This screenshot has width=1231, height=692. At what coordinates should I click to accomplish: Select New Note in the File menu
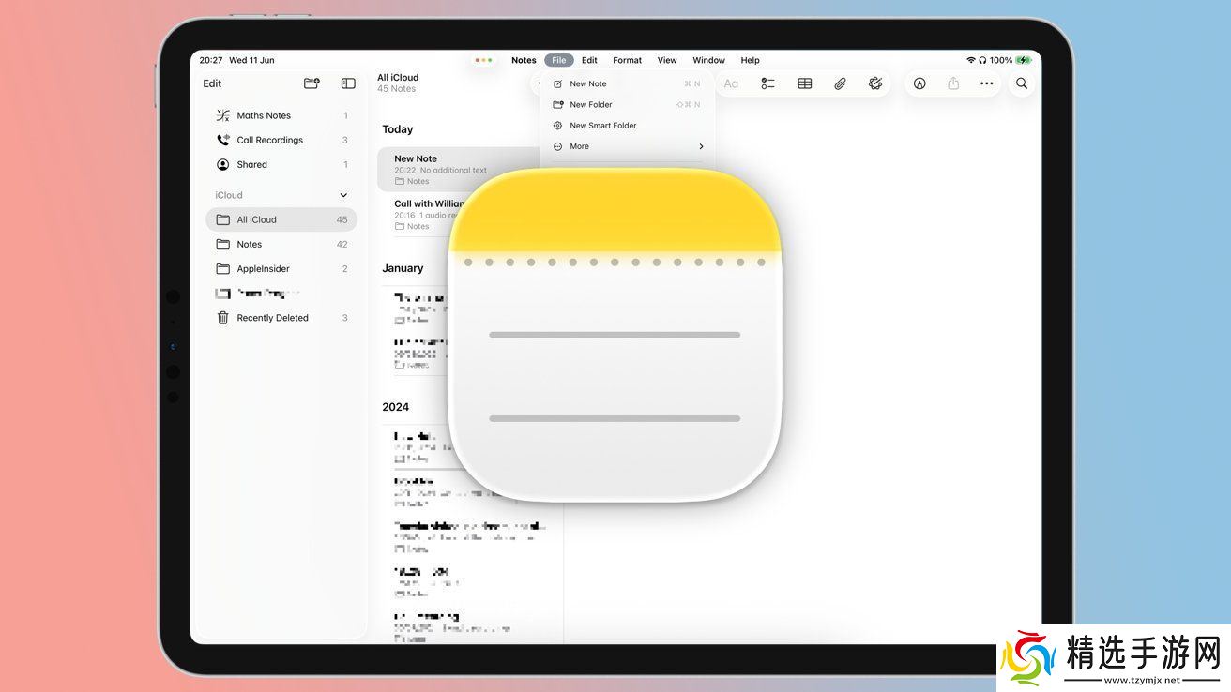click(x=588, y=84)
